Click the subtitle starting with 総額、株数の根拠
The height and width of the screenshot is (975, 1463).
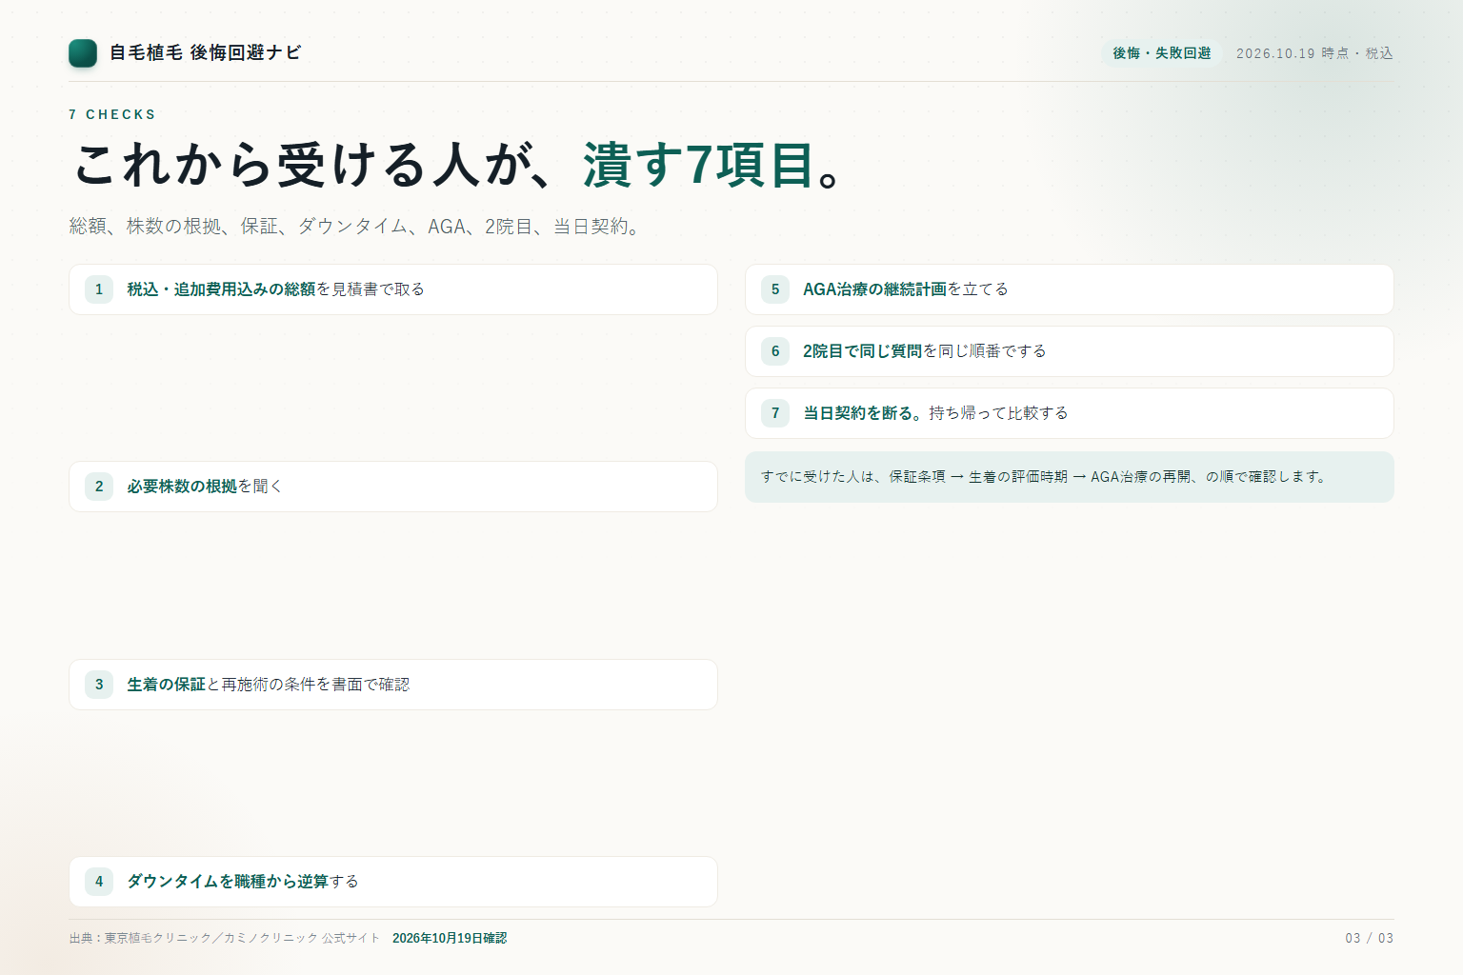pyautogui.click(x=354, y=227)
